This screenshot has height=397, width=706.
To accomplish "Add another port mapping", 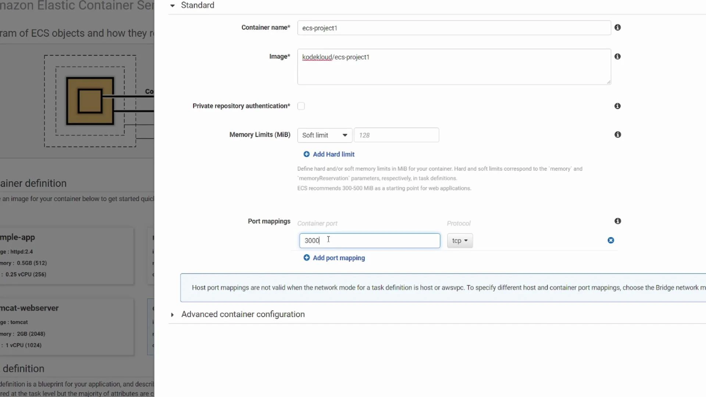I will click(338, 258).
